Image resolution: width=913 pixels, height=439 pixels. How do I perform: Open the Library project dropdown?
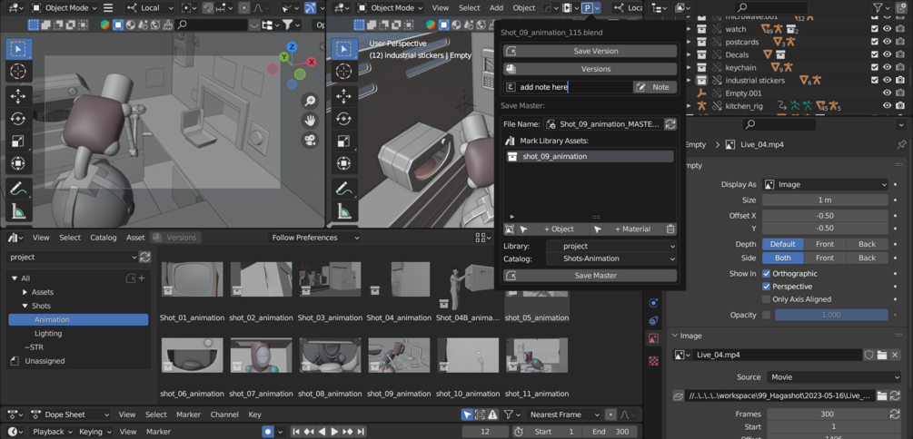tap(611, 246)
